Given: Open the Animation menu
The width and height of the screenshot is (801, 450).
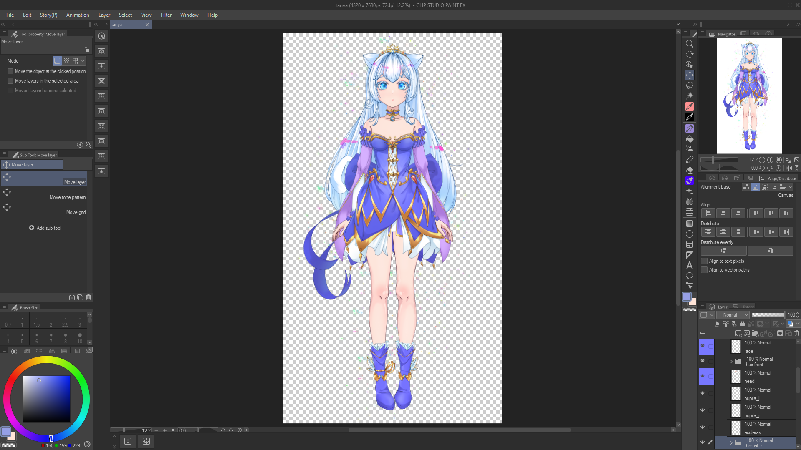Looking at the screenshot, I should 78,15.
